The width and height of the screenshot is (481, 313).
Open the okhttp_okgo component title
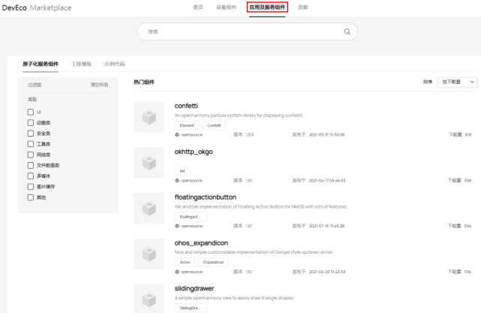click(x=194, y=152)
